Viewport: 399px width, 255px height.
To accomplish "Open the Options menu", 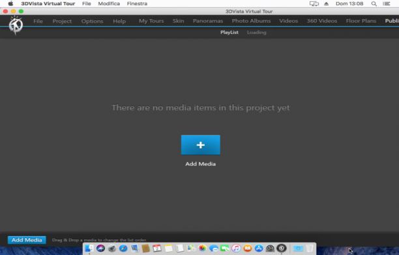I will coord(92,21).
